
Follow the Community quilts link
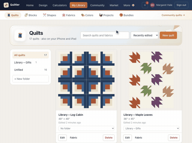(173, 15)
